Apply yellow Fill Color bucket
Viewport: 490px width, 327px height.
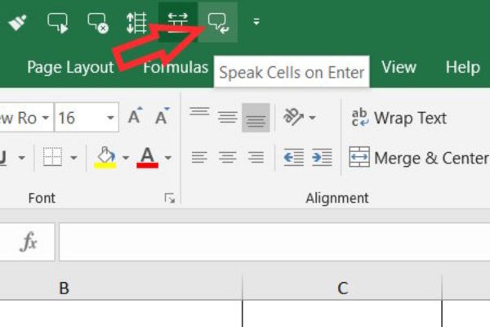[105, 157]
